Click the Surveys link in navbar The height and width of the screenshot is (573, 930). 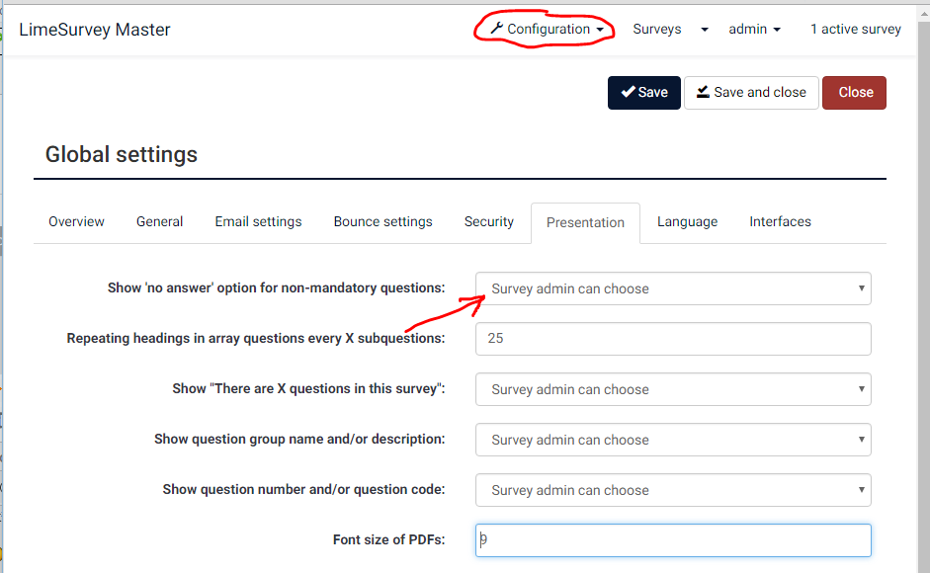click(x=657, y=30)
